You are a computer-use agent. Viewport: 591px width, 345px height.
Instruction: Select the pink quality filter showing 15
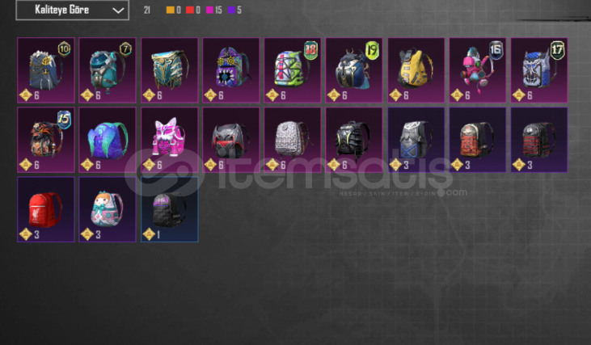coord(213,11)
